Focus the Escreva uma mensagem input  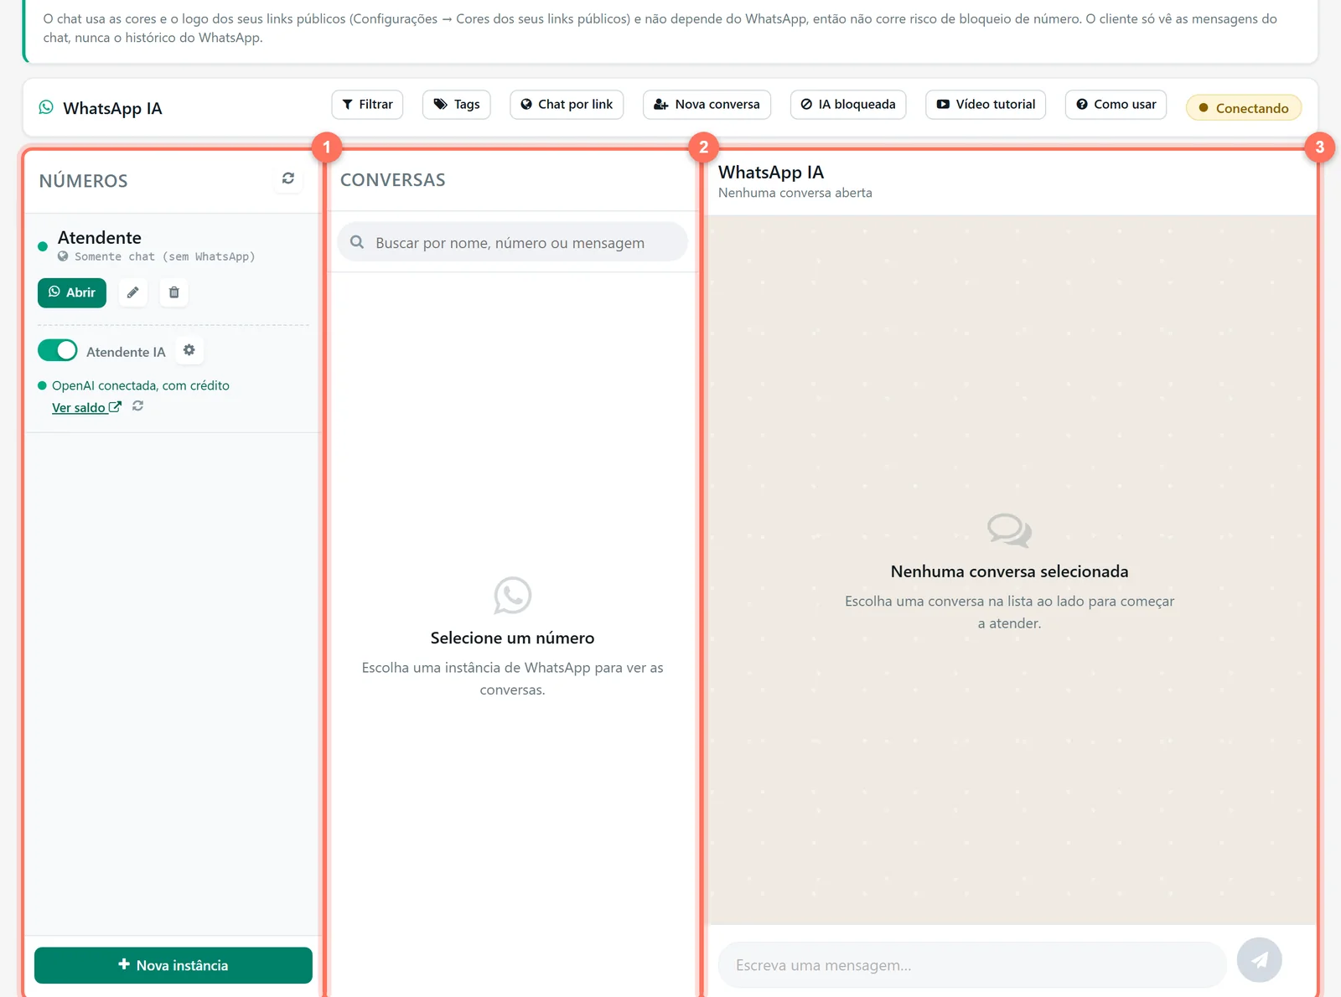[972, 965]
